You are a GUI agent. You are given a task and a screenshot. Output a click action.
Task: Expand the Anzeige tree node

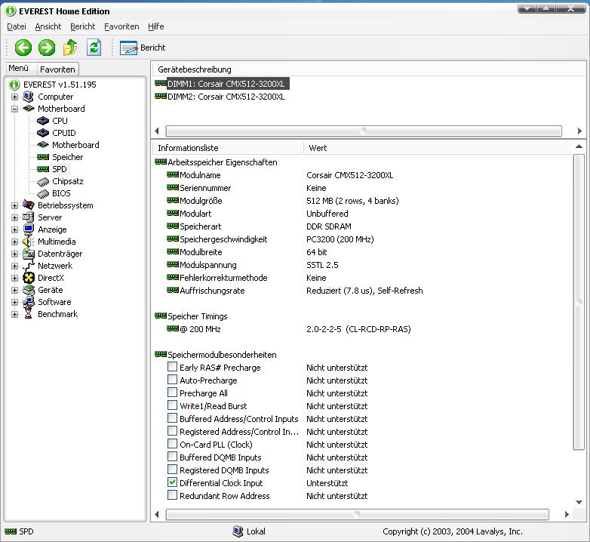[x=14, y=229]
